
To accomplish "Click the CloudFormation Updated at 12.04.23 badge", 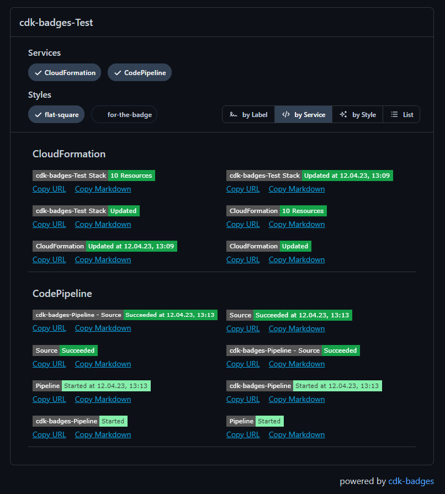I will pyautogui.click(x=105, y=246).
